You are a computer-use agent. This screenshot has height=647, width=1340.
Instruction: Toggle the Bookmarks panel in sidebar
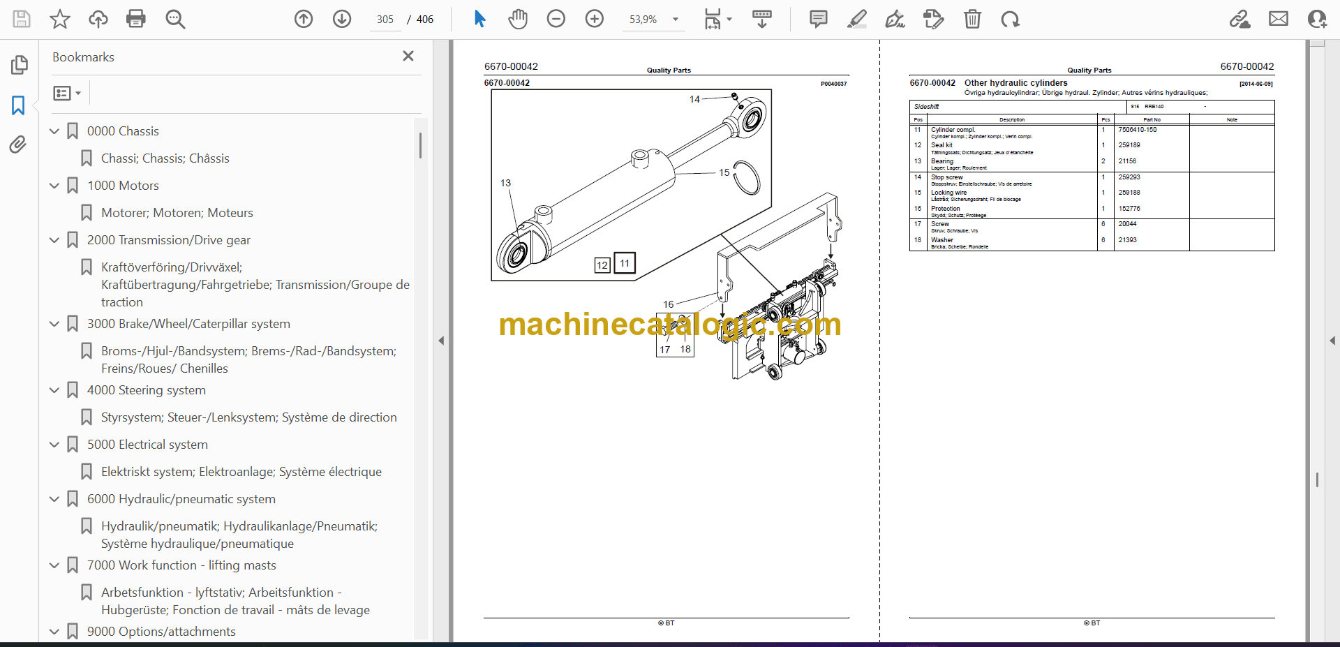[18, 105]
